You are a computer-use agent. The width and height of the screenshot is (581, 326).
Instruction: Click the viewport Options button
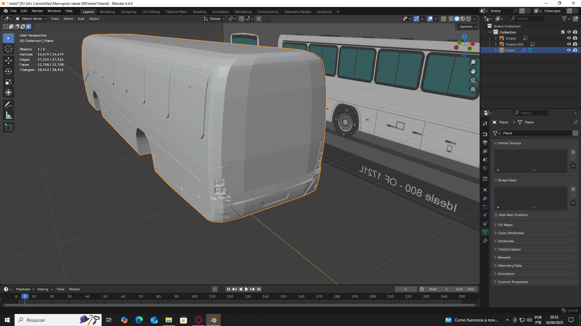tap(468, 27)
